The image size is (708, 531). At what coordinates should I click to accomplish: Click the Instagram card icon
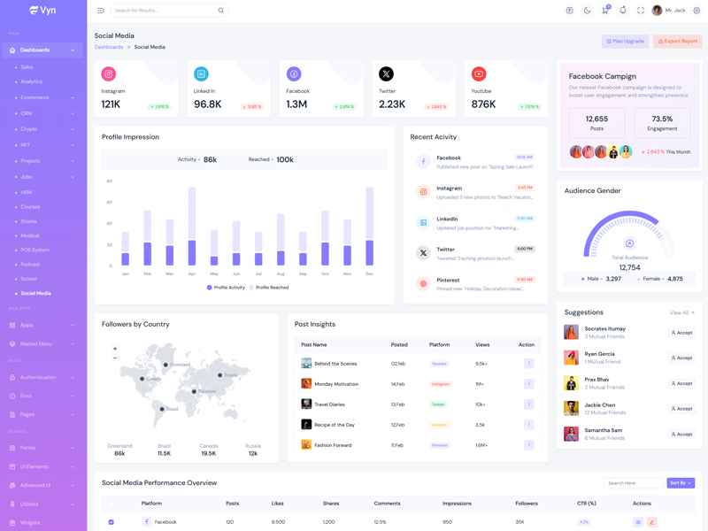tap(109, 74)
